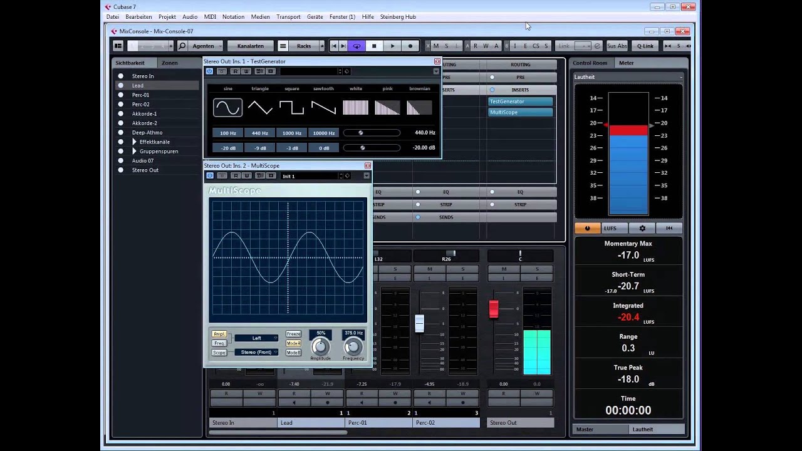The height and width of the screenshot is (451, 802).
Task: Click the TestGenerator gain slider
Action: pos(371,148)
